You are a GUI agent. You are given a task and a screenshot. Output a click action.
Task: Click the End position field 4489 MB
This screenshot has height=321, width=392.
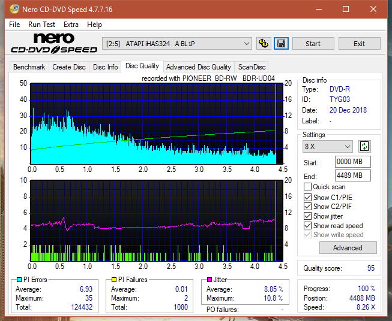[352, 175]
